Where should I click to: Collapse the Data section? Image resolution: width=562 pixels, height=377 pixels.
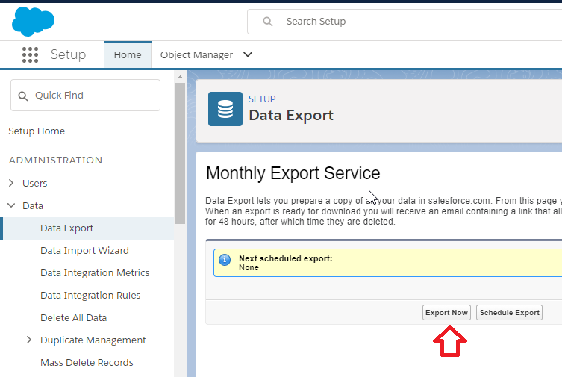pos(11,205)
